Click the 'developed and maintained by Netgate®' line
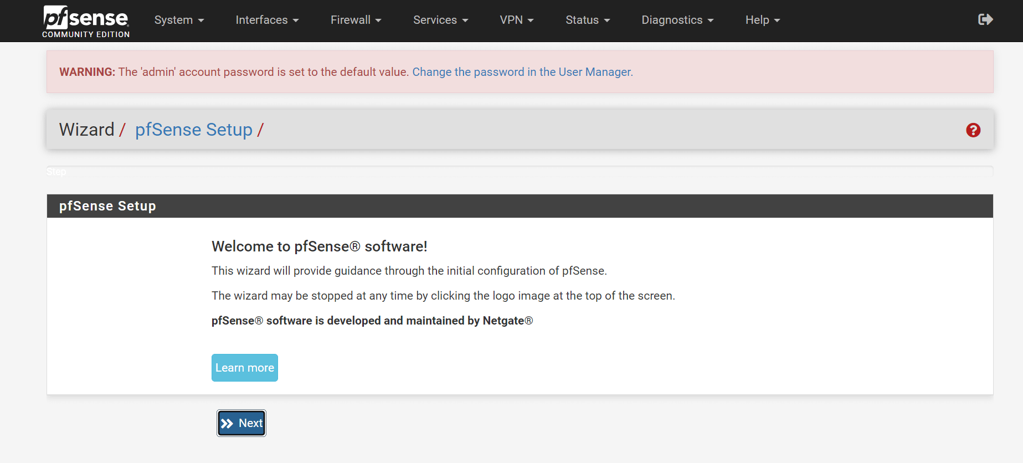Image resolution: width=1023 pixels, height=463 pixels. click(x=372, y=321)
